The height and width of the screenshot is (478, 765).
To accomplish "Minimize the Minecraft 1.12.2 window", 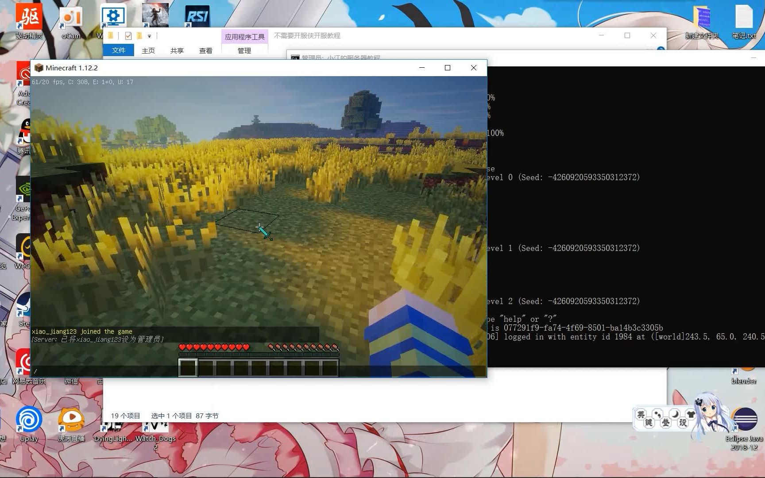I will [422, 68].
